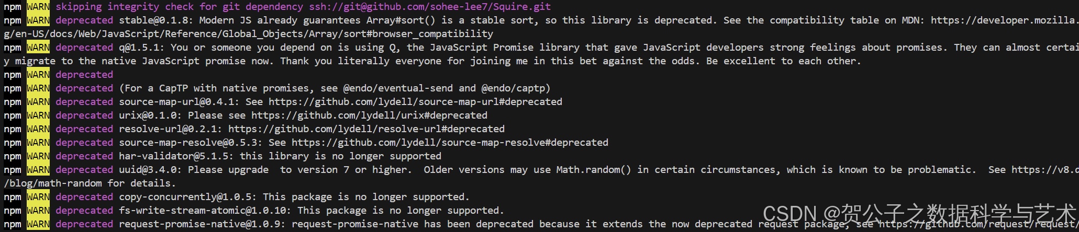Viewport: 1079px width, 232px height.
Task: Open the github.com/lydell/resolve-url#deprecated link
Action: (366, 129)
